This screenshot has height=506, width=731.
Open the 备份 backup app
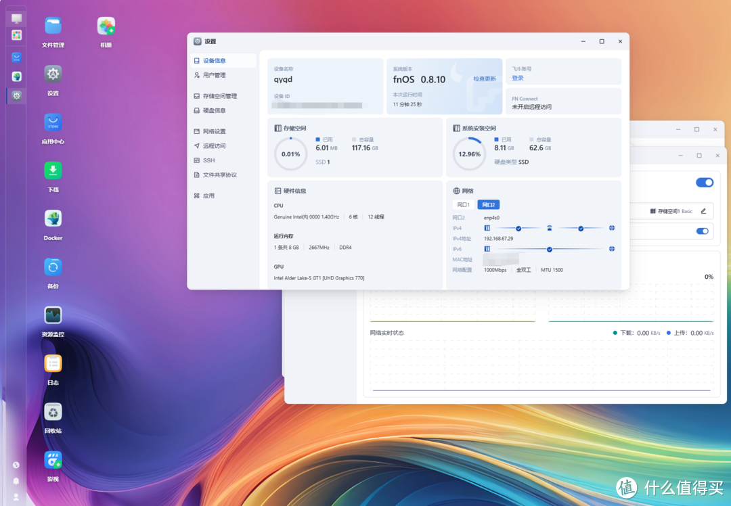(x=53, y=267)
